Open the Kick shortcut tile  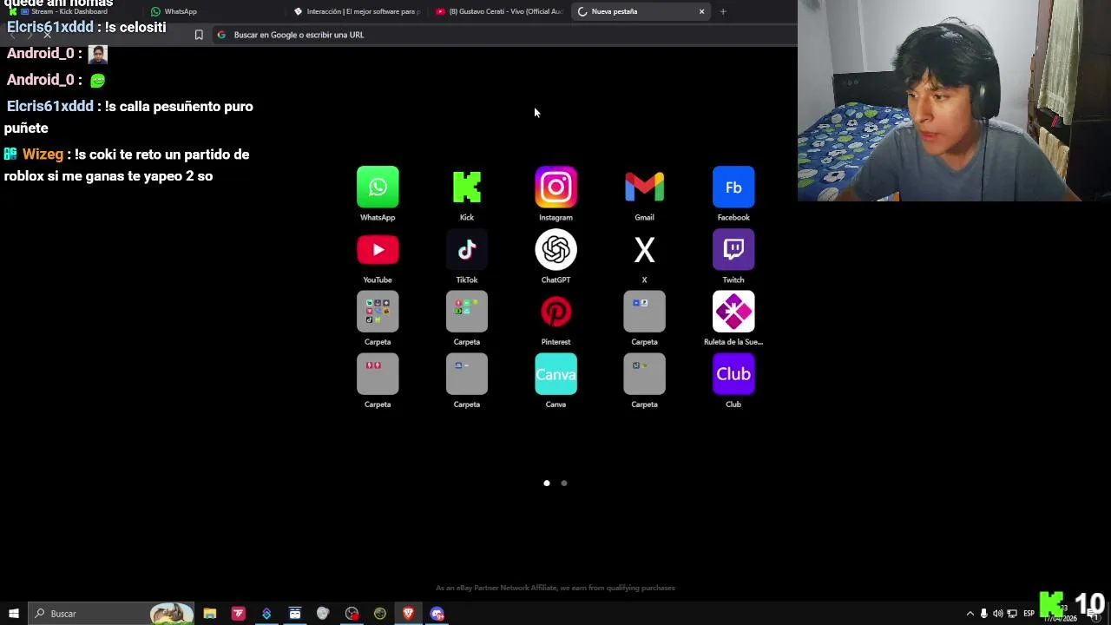point(467,187)
